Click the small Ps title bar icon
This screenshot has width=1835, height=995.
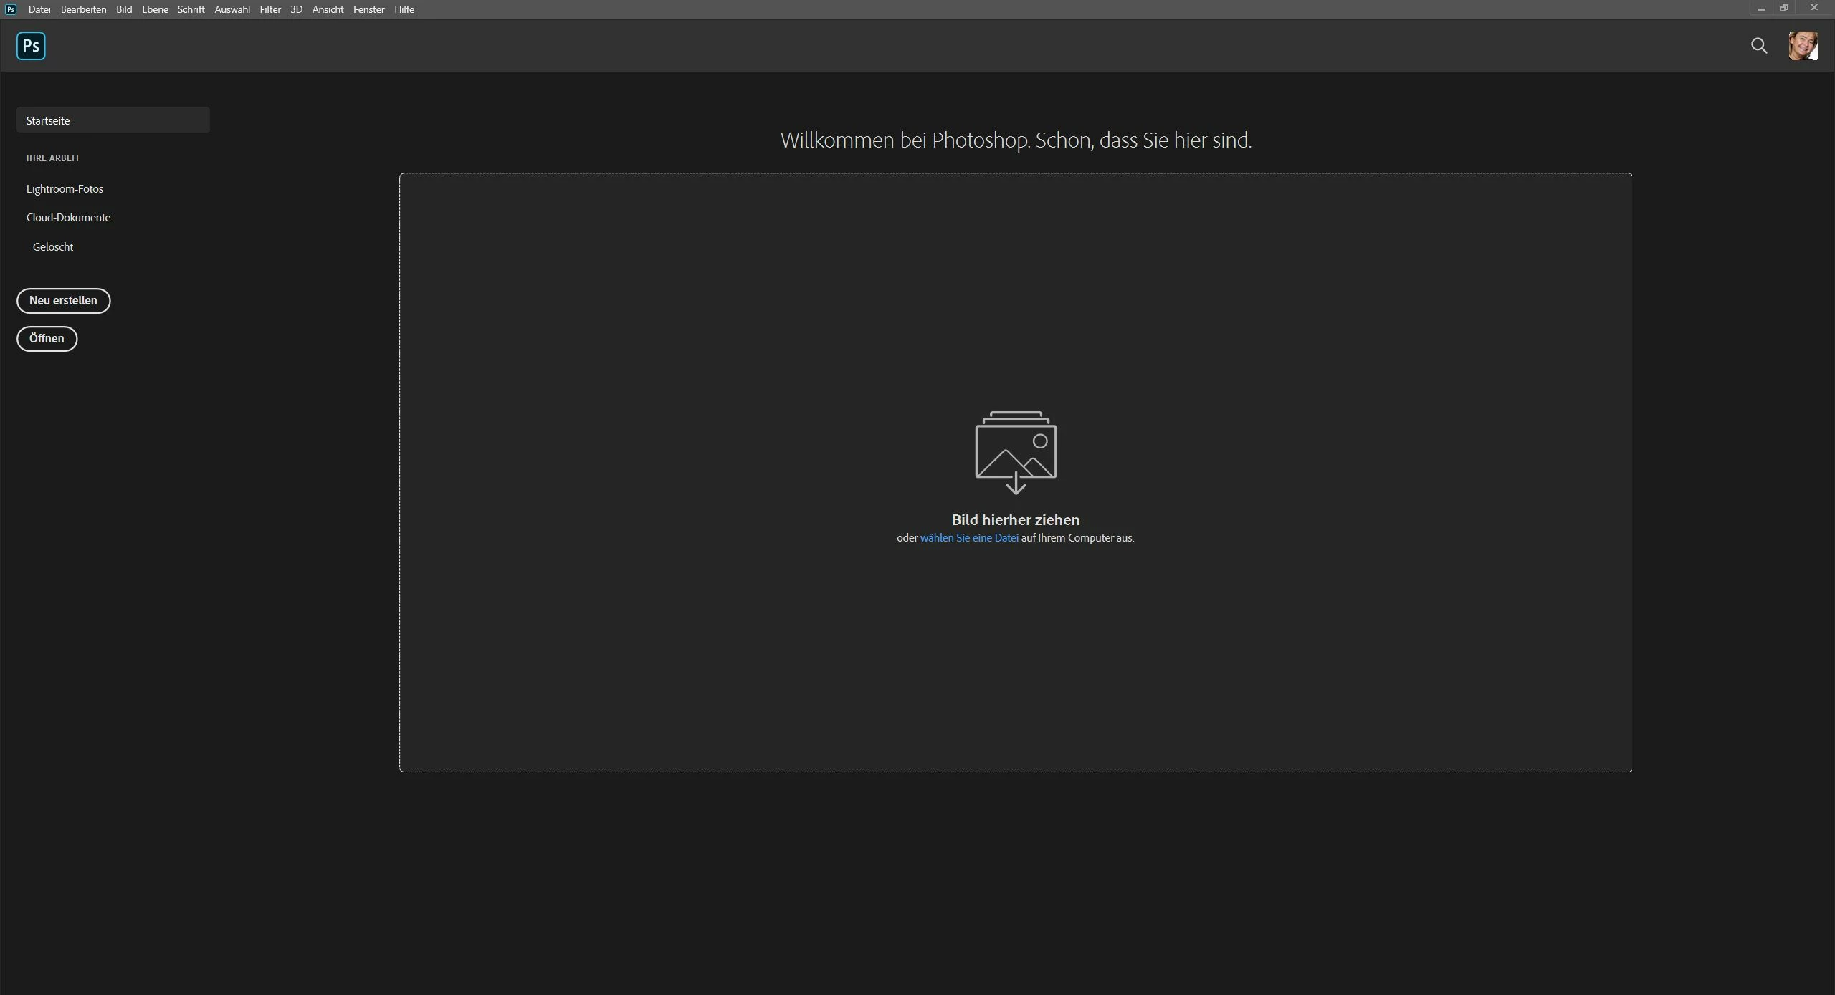tap(11, 9)
